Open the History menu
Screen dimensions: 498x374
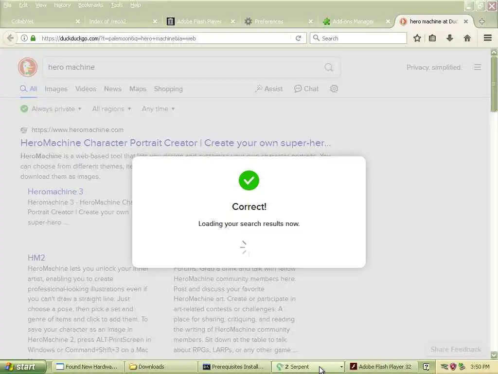(x=62, y=5)
